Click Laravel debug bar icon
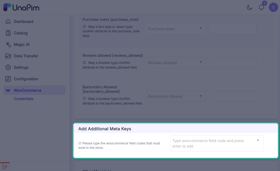The height and width of the screenshot is (171, 280). pyautogui.click(x=5, y=167)
